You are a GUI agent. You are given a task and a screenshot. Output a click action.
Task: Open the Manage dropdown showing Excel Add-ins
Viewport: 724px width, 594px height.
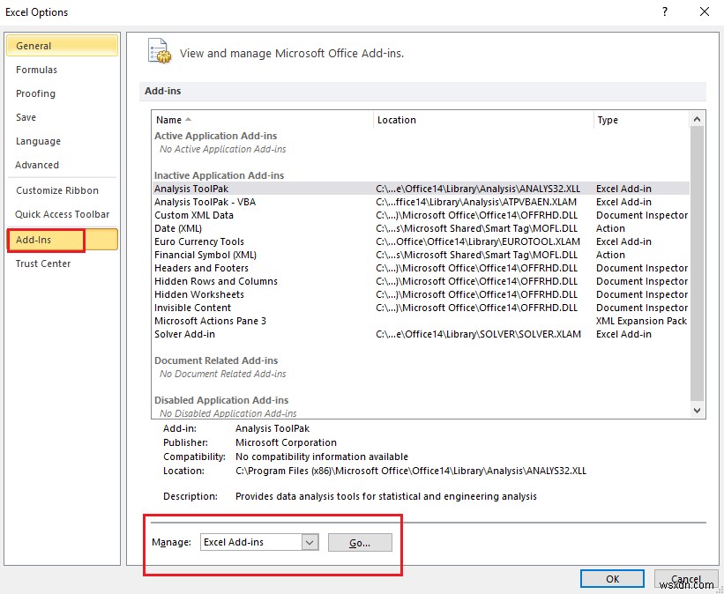point(258,542)
